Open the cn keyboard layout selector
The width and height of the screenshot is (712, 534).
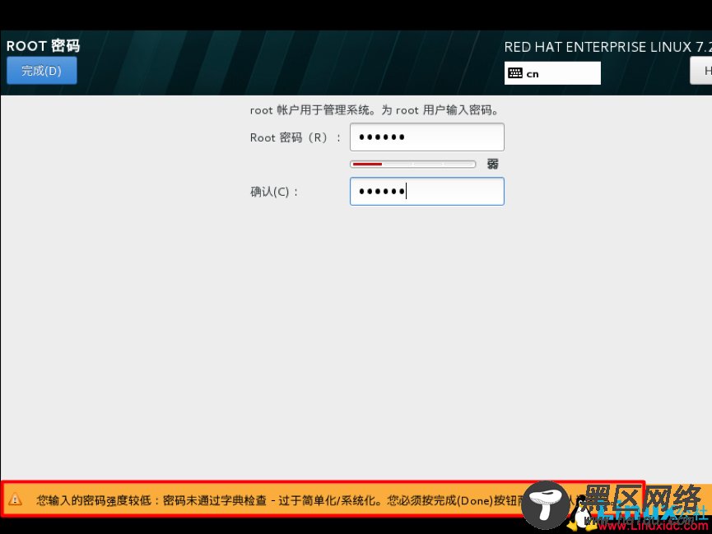(x=552, y=73)
